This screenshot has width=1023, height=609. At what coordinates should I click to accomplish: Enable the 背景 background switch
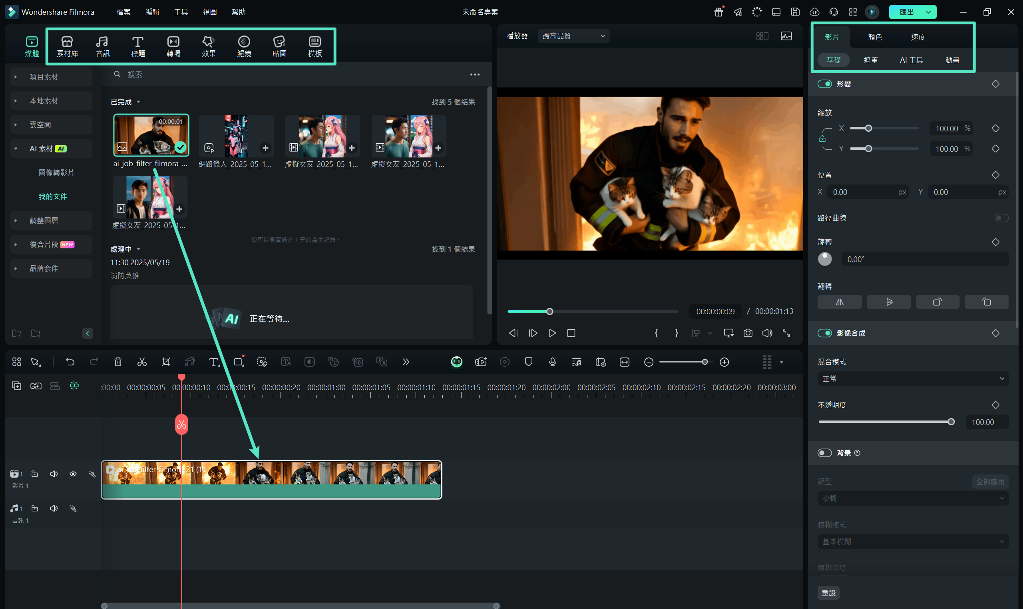pyautogui.click(x=824, y=452)
